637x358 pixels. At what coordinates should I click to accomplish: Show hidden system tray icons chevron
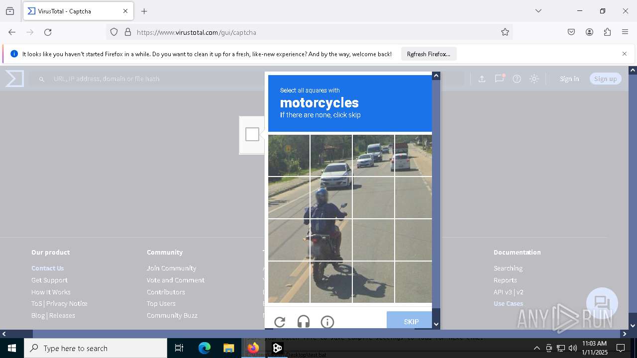coord(536,348)
